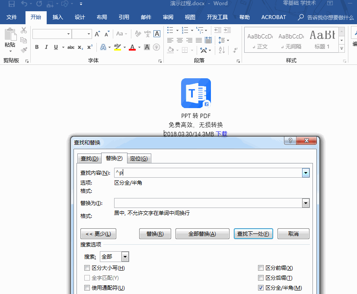
Task: Open phonetic guide wén icon
Action: [x=147, y=34]
